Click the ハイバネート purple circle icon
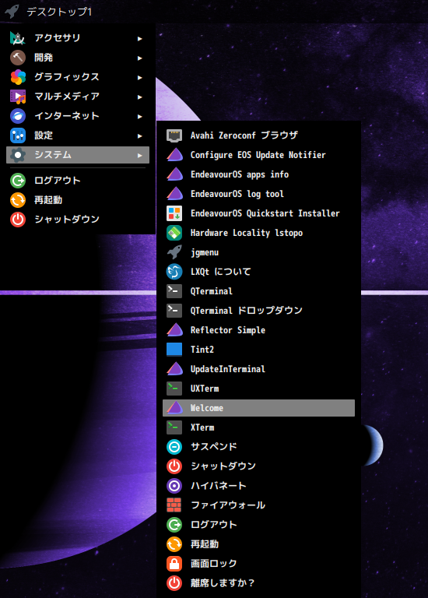428x598 pixels. point(174,486)
